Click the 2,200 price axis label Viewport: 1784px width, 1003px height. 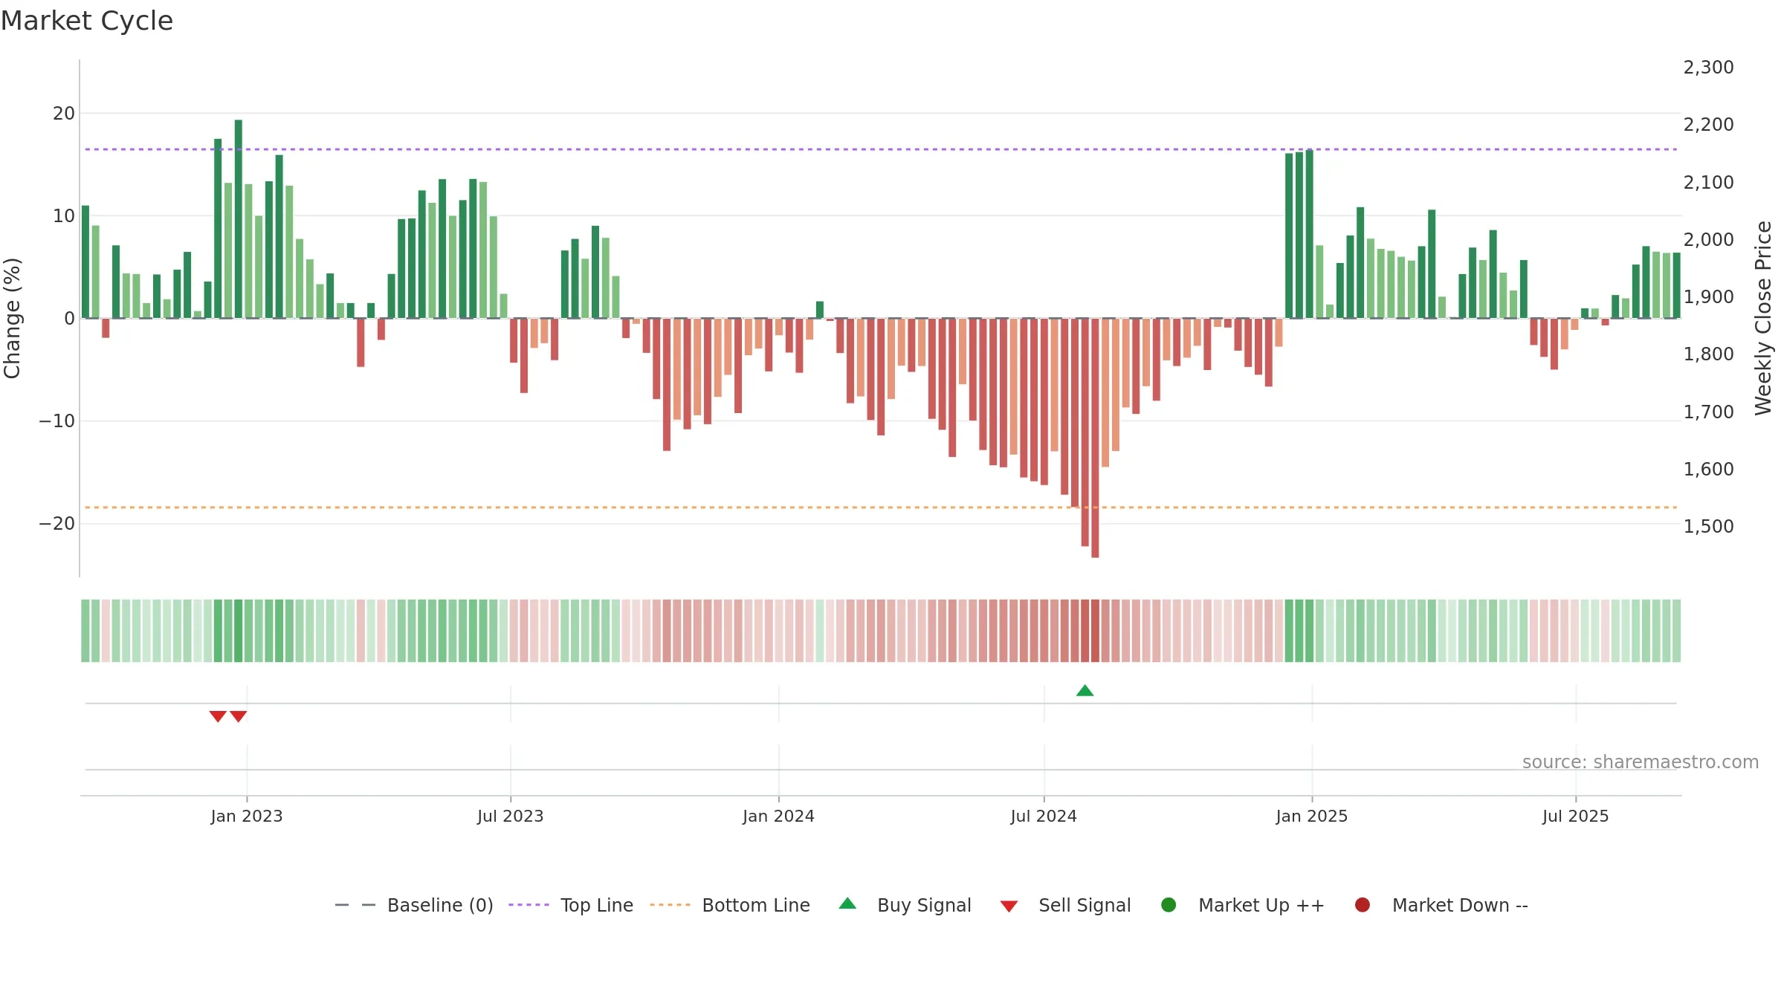point(1708,125)
